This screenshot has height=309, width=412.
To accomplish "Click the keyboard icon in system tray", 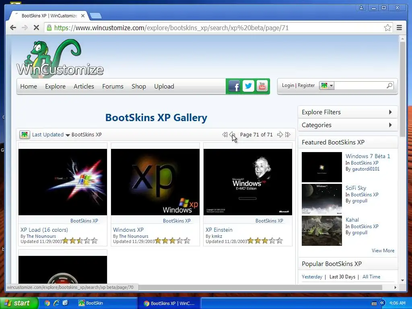I will coord(374,303).
